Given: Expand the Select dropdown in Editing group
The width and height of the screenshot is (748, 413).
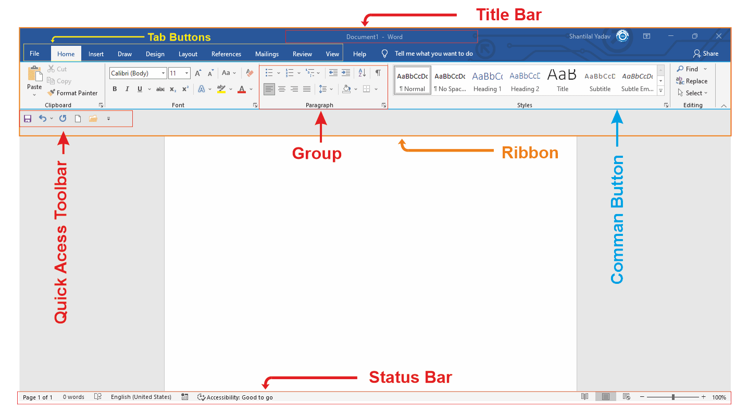Looking at the screenshot, I should 693,93.
